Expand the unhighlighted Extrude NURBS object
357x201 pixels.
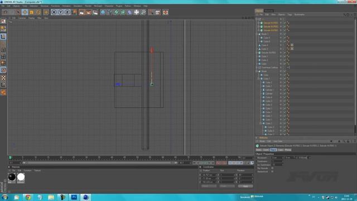(x=257, y=52)
